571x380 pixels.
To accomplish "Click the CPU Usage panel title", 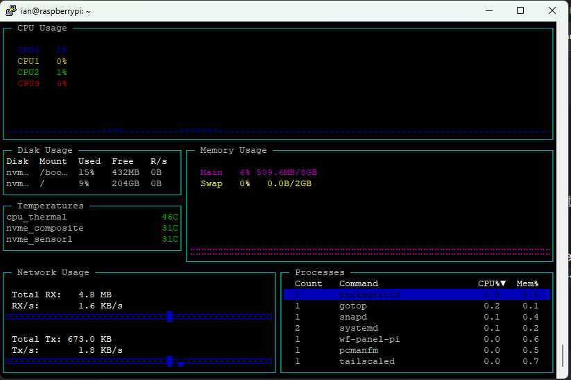I will click(x=42, y=28).
